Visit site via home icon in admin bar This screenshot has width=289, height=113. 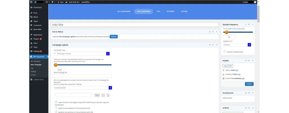pos(35,2)
